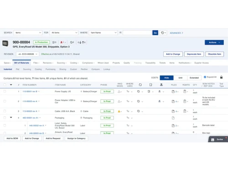
Task: Open the SEARCH Items dropdown
Action: point(28,33)
